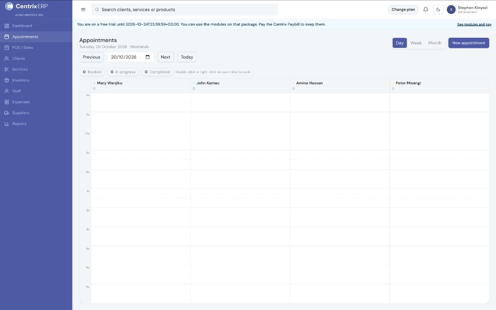
Task: Filter by In progress status chip
Action: (123, 72)
